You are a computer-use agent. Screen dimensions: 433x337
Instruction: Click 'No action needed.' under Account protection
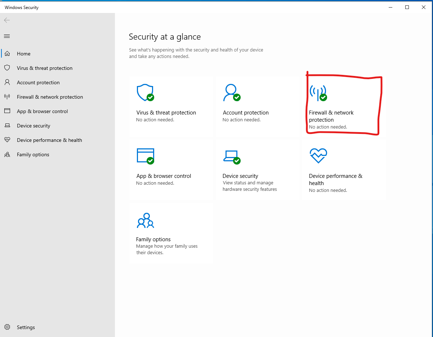pos(242,120)
